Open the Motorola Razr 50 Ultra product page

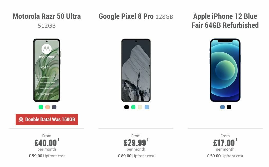46,16
